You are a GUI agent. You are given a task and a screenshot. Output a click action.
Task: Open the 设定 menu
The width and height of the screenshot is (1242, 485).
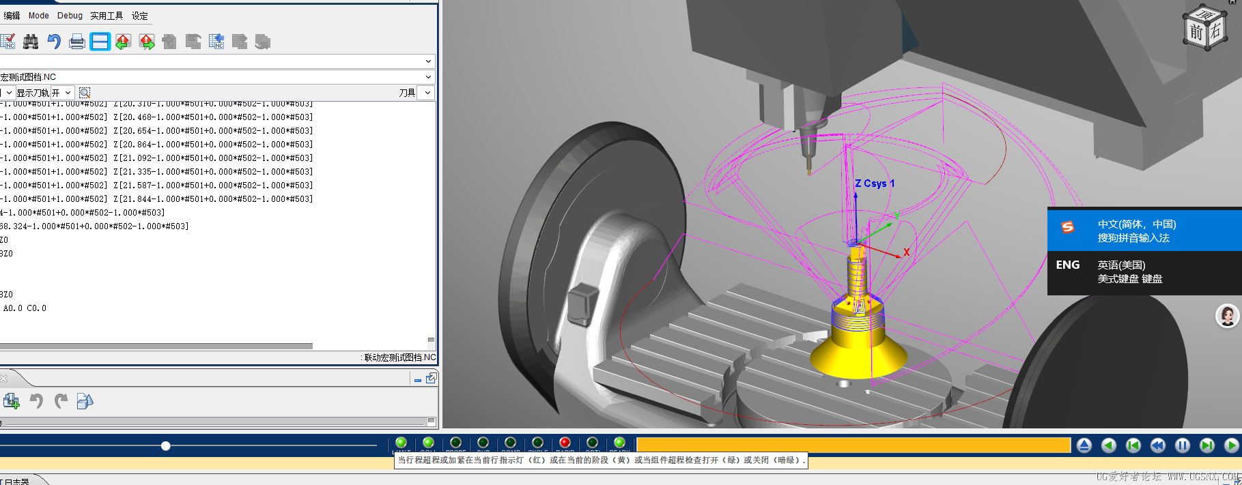[x=140, y=16]
